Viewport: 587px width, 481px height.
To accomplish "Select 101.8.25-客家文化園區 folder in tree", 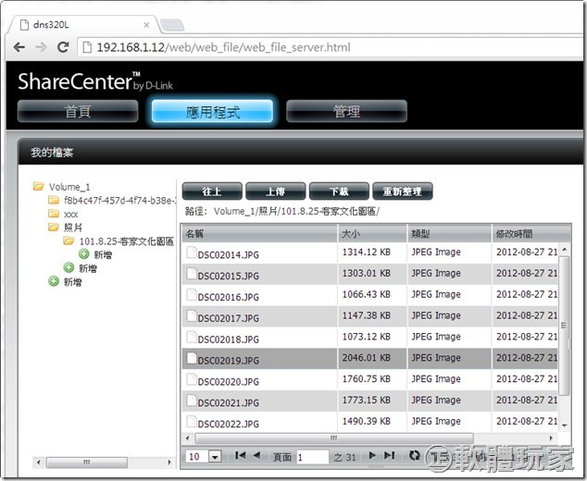I will (127, 241).
